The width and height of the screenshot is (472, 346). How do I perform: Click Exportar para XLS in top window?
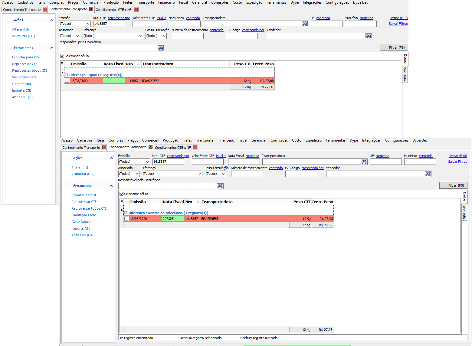[x=25, y=57]
